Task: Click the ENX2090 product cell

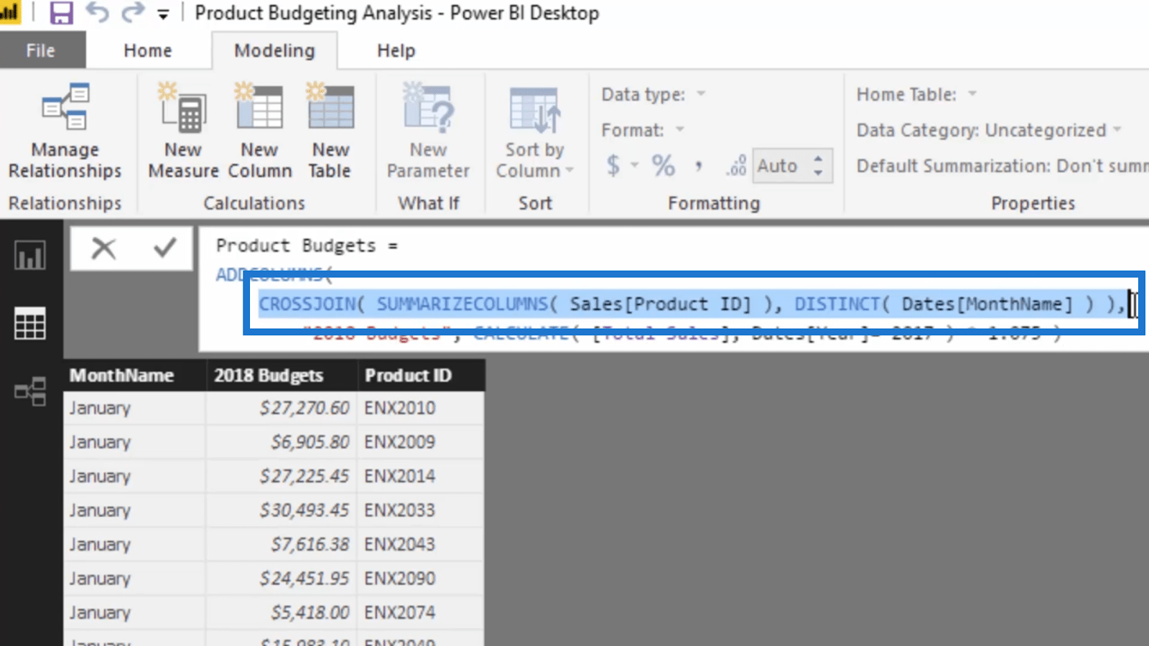Action: tap(421, 579)
